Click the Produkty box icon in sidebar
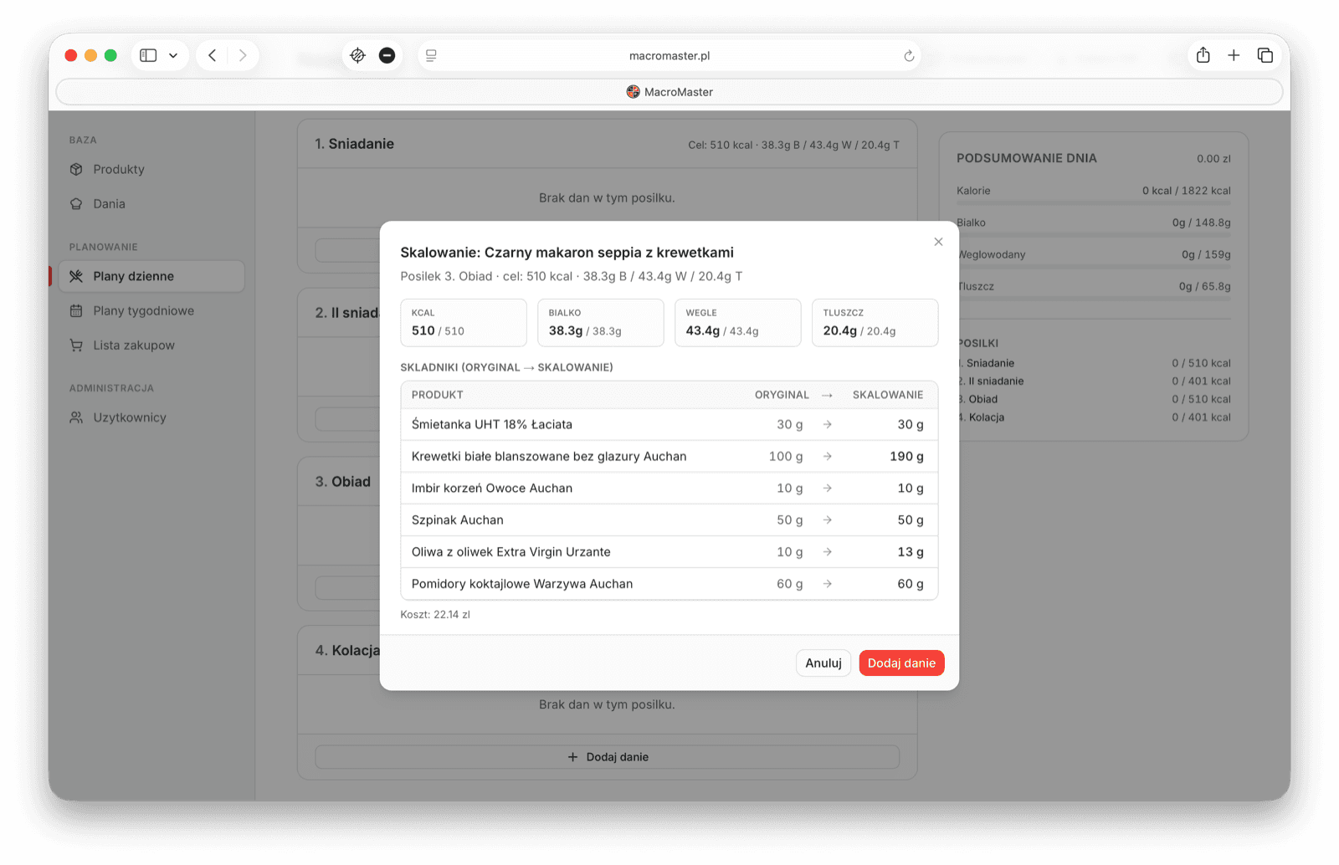1339x865 pixels. pyautogui.click(x=76, y=169)
